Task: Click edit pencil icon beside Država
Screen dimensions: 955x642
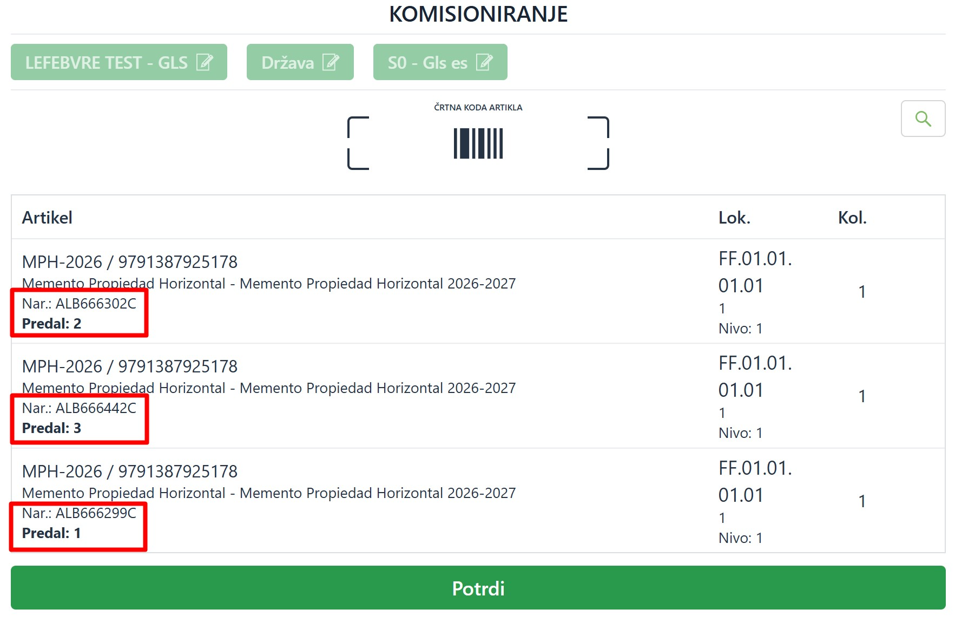Action: (331, 62)
